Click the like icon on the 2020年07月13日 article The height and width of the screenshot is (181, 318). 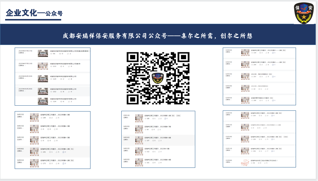click(69, 67)
